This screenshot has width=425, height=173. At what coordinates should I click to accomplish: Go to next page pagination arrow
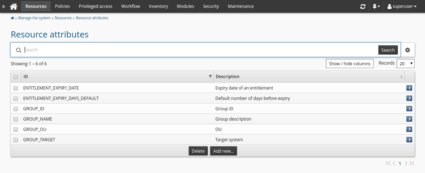click(406, 163)
